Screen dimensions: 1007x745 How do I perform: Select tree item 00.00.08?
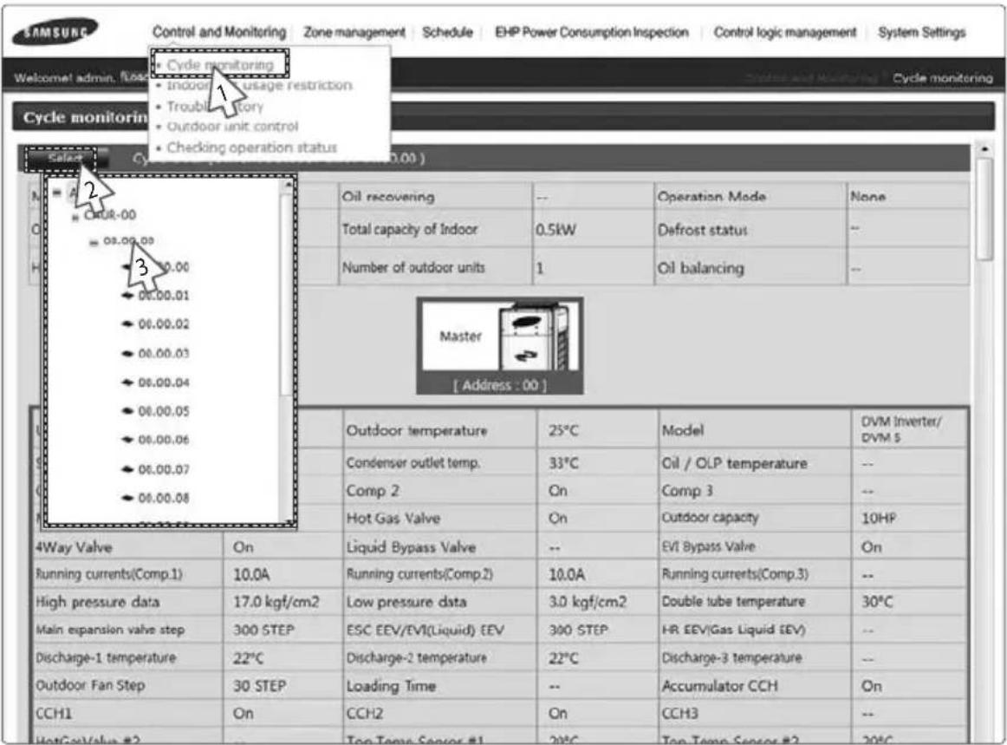[x=164, y=498]
